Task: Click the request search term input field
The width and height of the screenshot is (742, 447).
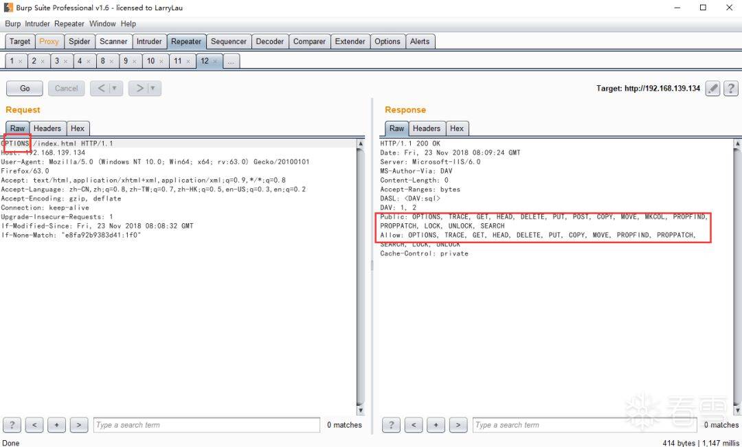Action: point(206,425)
